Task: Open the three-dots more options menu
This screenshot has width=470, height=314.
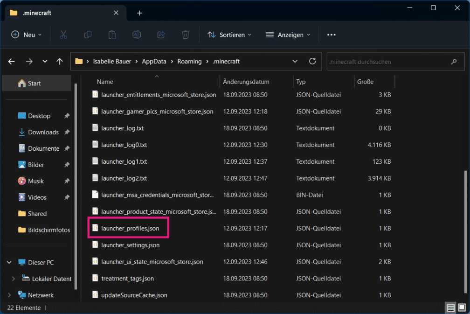Action: click(x=331, y=35)
